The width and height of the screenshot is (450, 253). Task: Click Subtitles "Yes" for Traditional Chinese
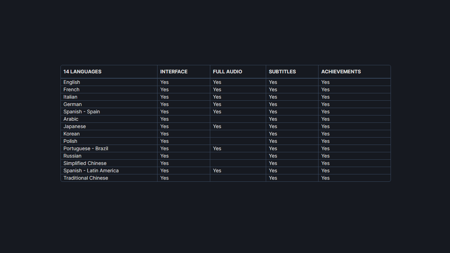click(273, 178)
